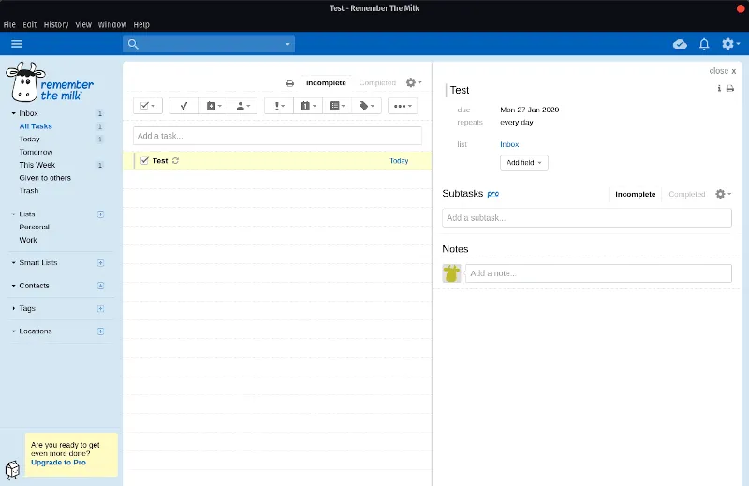
Task: Collapse the Contacts section
Action: click(x=13, y=286)
